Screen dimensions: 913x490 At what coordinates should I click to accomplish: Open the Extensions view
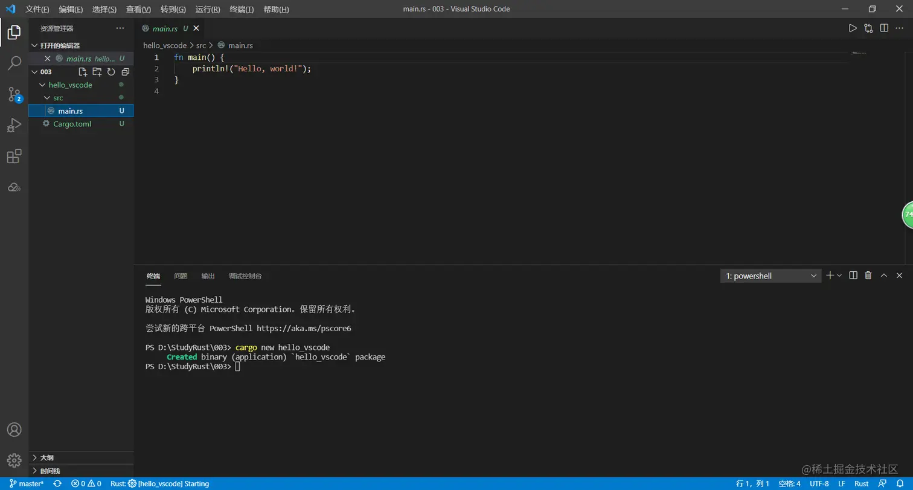point(14,156)
